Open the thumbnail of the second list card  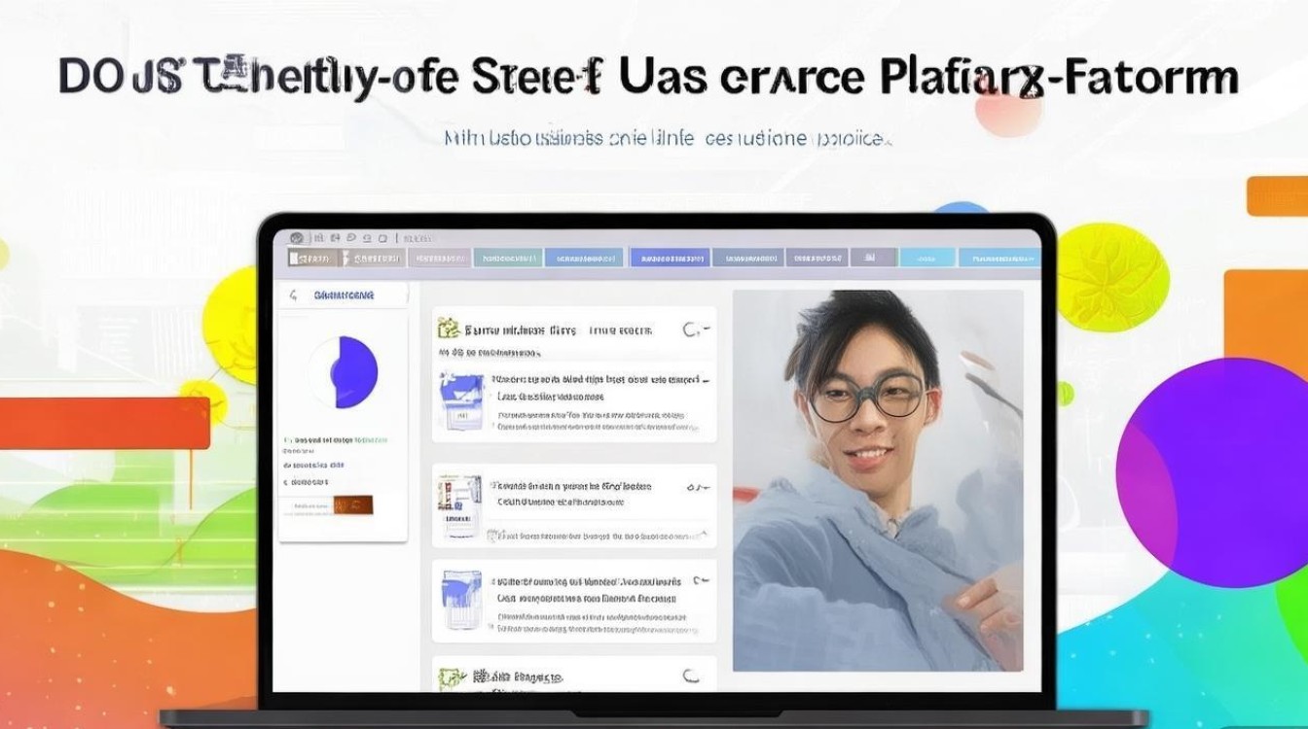pos(459,507)
